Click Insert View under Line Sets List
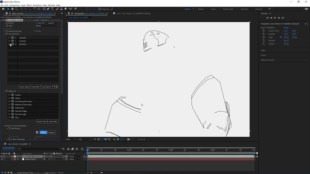 click(24, 87)
